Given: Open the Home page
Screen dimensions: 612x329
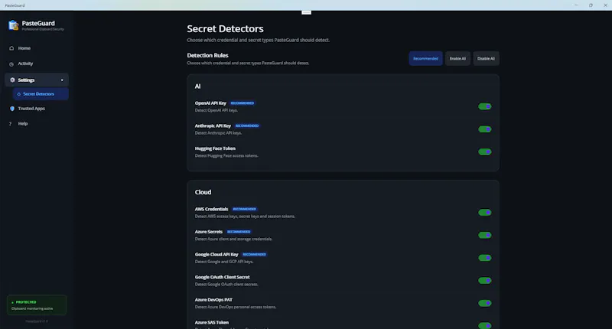Looking at the screenshot, I should point(37,48).
